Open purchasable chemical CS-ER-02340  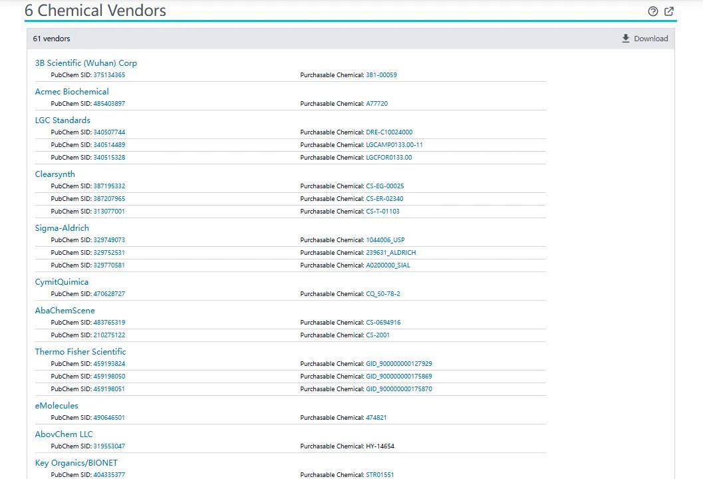384,199
